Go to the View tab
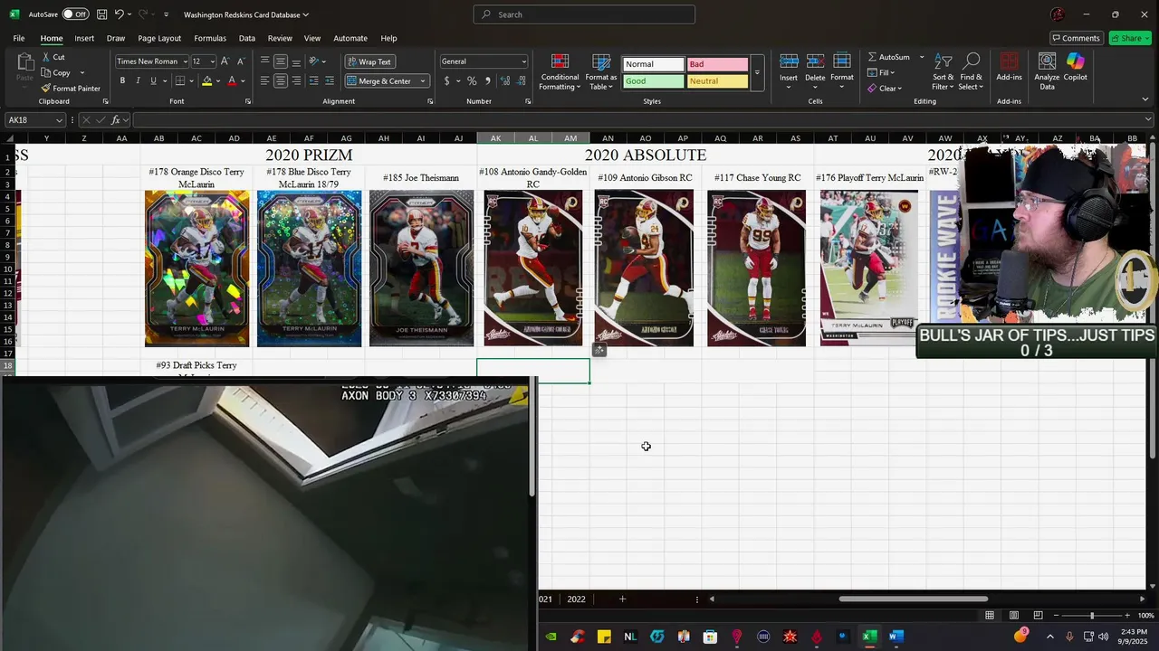This screenshot has height=651, width=1159. tap(312, 38)
